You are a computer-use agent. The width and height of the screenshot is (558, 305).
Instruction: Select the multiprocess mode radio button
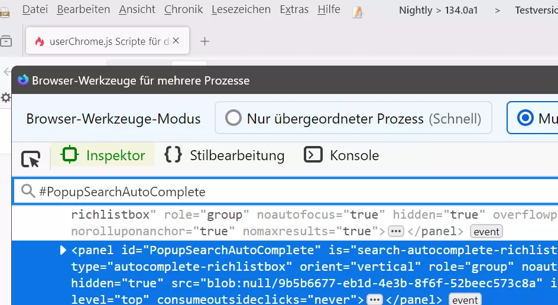[525, 118]
